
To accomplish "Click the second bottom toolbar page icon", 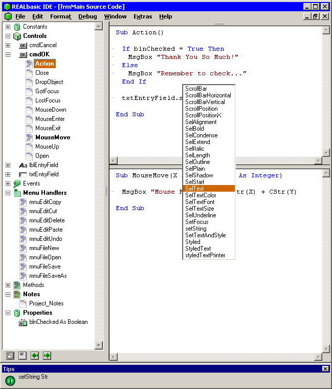I will click(23, 356).
